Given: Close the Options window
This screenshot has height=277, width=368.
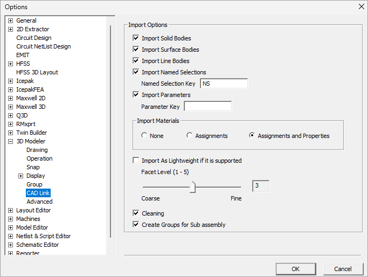Looking at the screenshot, I should (x=362, y=6).
